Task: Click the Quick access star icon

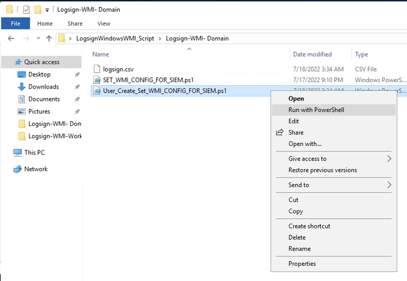Action: pos(18,62)
